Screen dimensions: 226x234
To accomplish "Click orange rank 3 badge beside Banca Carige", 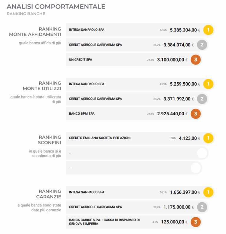I will (196, 222).
